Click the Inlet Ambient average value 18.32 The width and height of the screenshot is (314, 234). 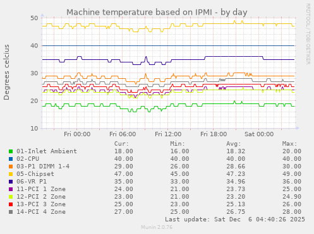coord(236,151)
